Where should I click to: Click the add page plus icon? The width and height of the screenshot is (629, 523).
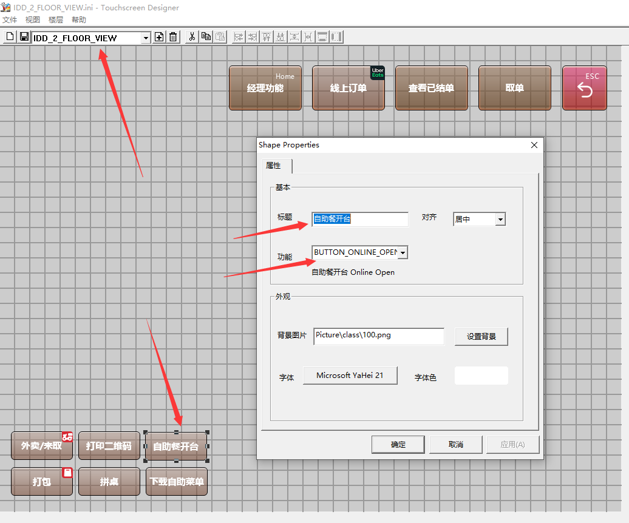click(x=159, y=37)
